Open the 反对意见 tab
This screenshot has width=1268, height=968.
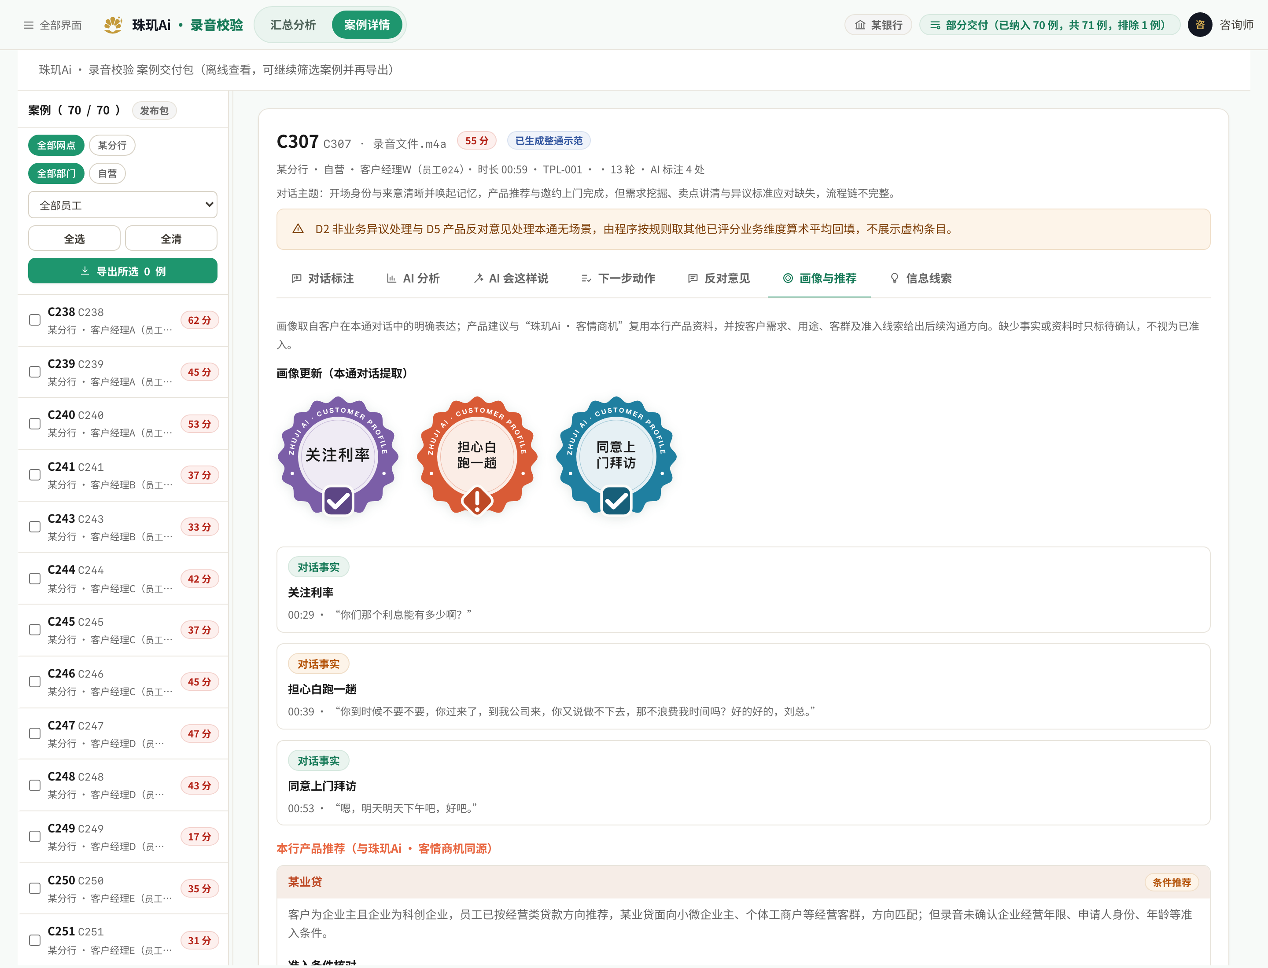pos(719,278)
